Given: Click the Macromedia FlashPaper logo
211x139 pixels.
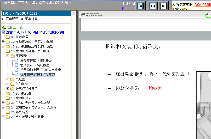Looking at the screenshot, I should (92, 15).
